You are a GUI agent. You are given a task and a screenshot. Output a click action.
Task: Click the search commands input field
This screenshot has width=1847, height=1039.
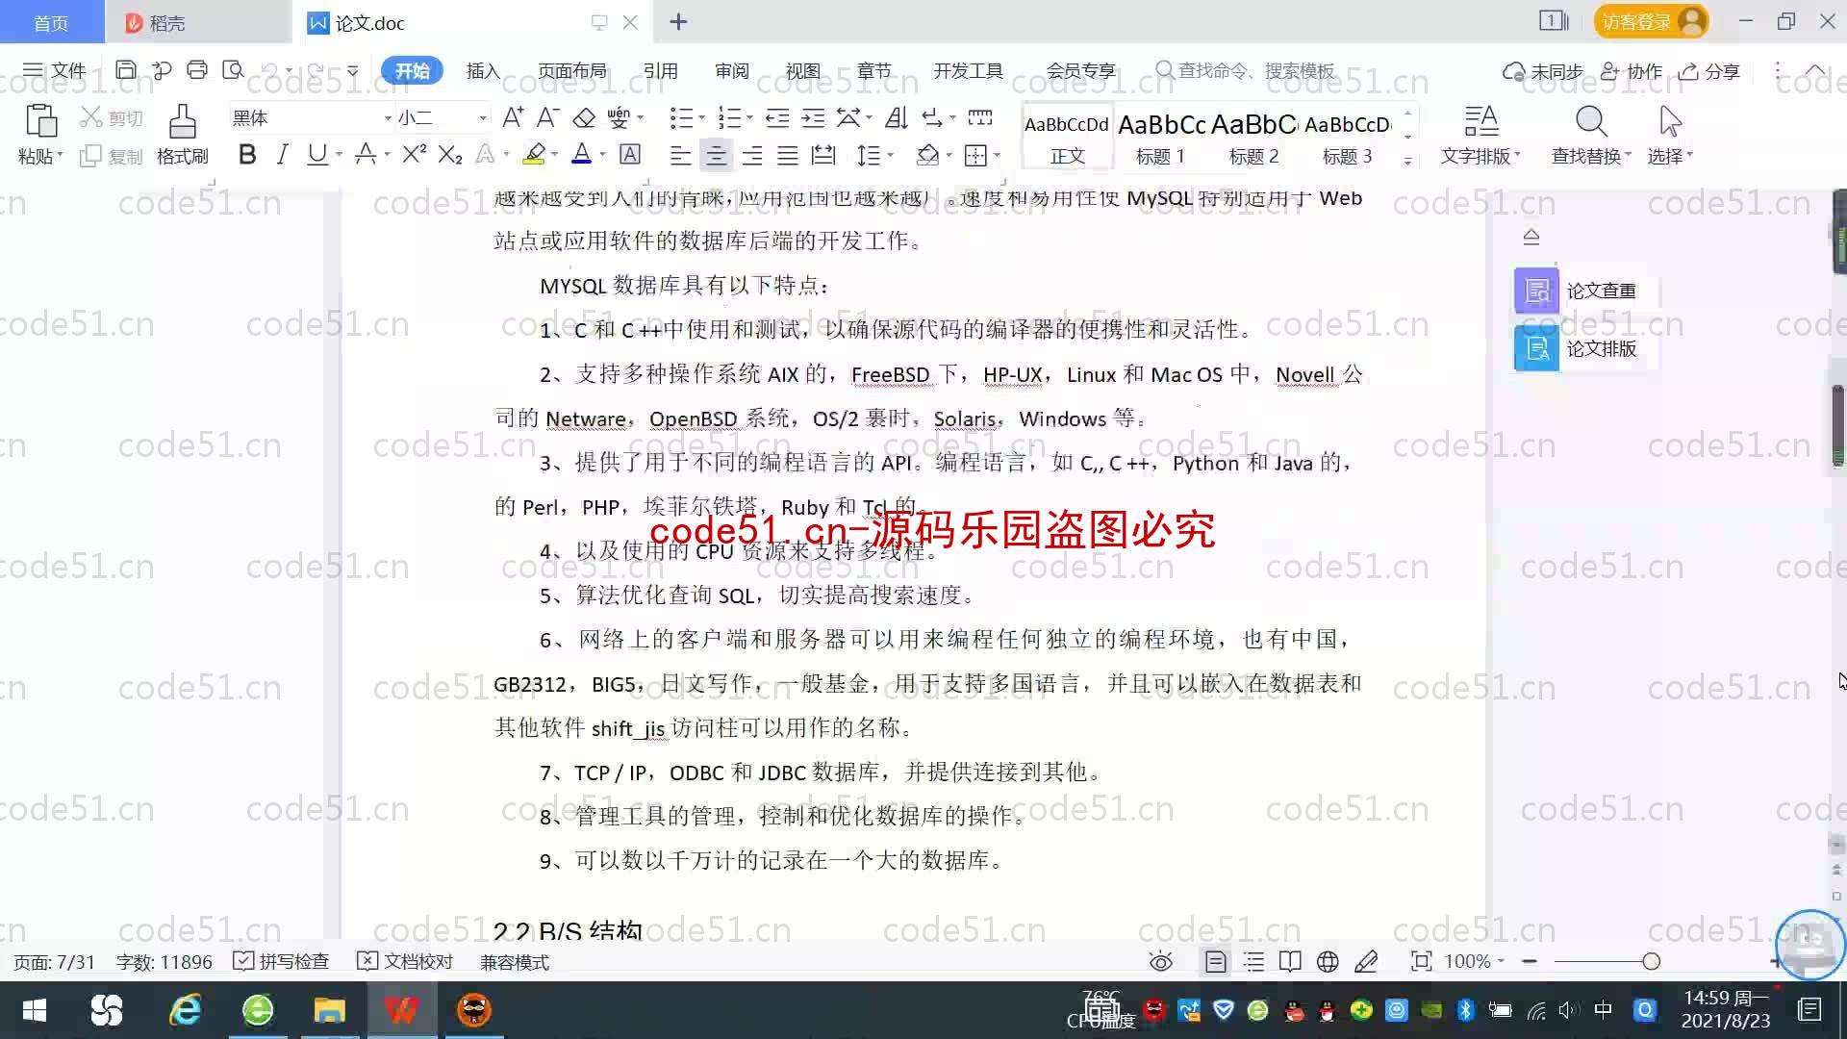(x=1245, y=70)
